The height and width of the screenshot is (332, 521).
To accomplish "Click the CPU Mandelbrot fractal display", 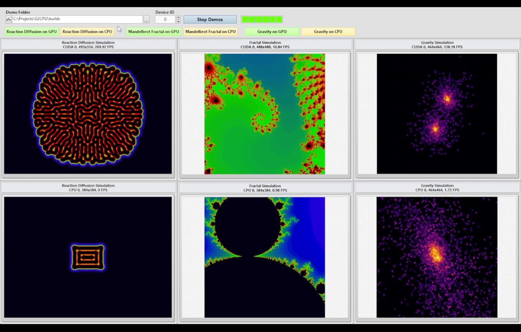I will point(265,257).
